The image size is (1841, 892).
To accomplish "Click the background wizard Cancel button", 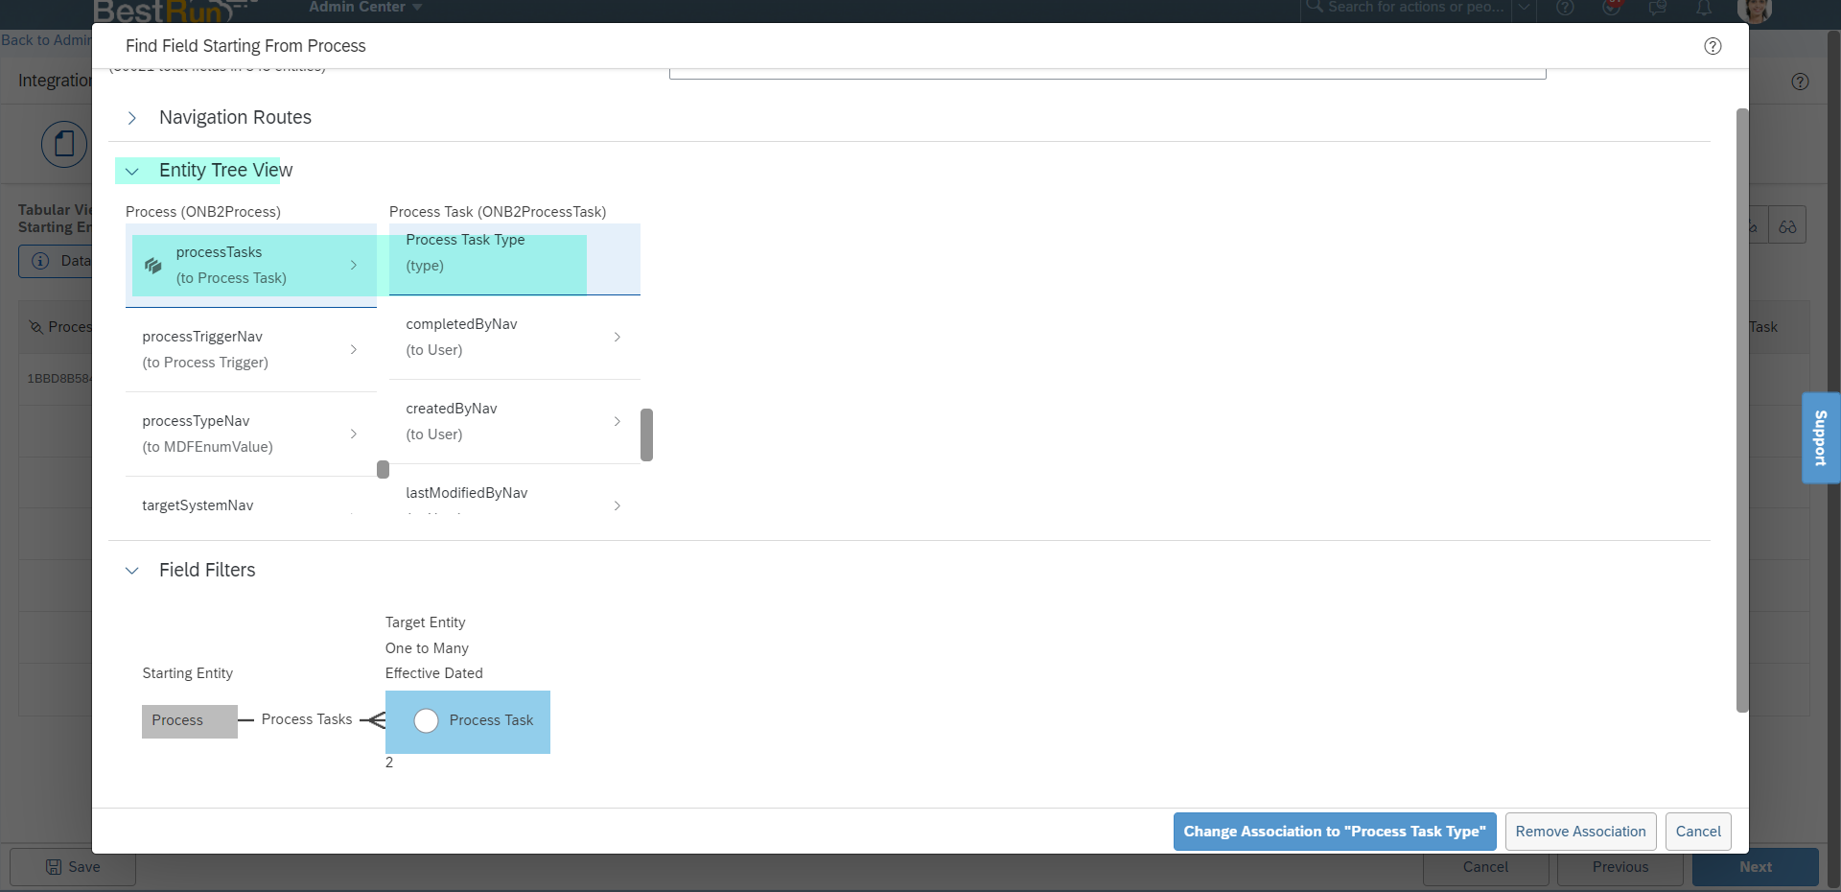I will click(1485, 867).
